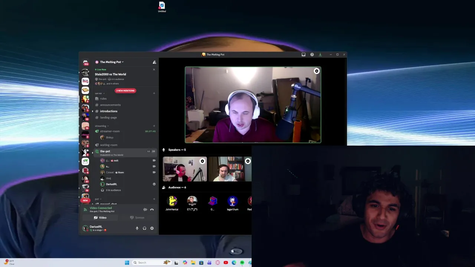Image resolution: width=475 pixels, height=267 pixels.
Task: Open the DariusIRL user profile panel
Action: (x=95, y=228)
